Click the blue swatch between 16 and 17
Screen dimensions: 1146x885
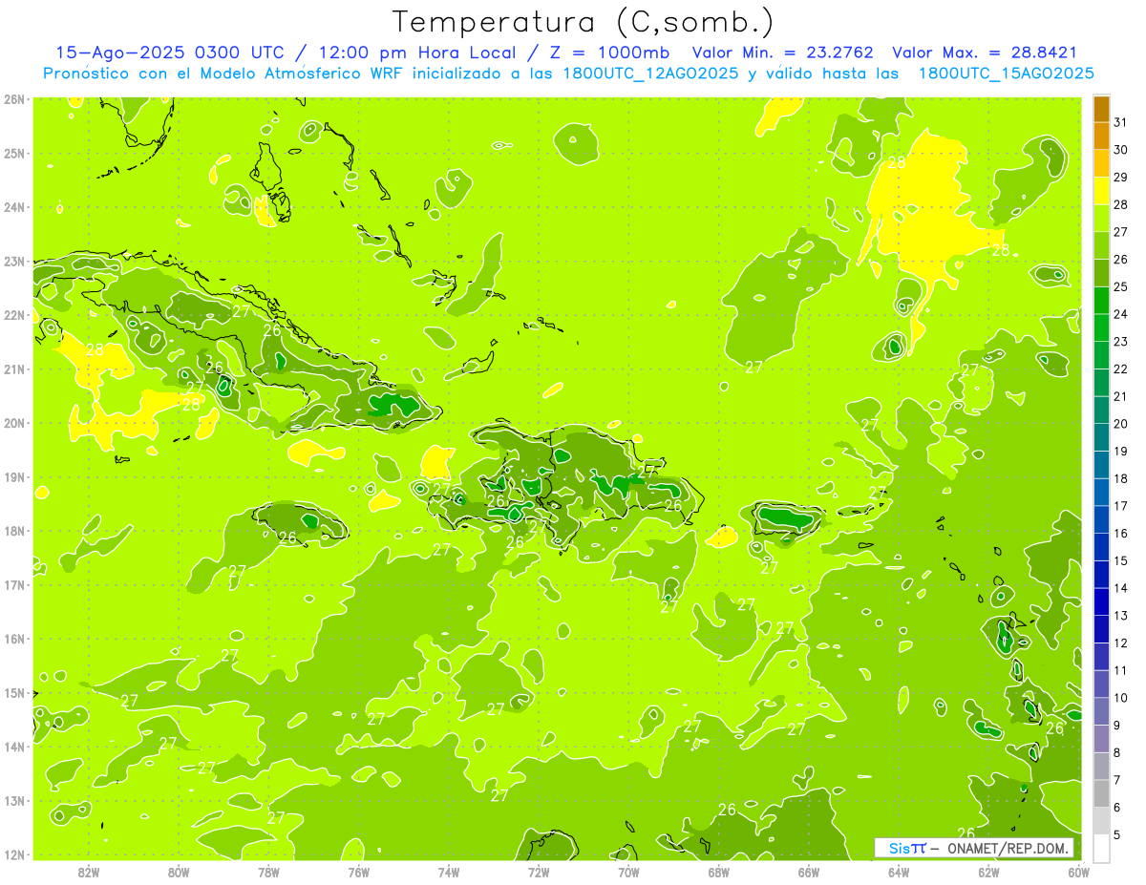1101,519
